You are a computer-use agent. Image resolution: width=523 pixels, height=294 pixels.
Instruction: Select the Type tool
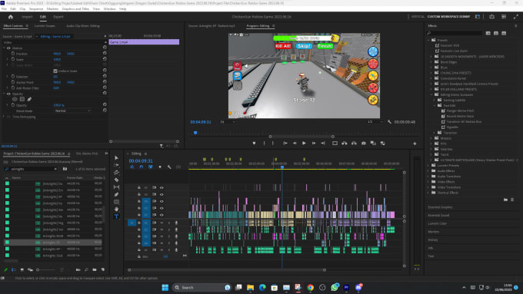coord(116,216)
